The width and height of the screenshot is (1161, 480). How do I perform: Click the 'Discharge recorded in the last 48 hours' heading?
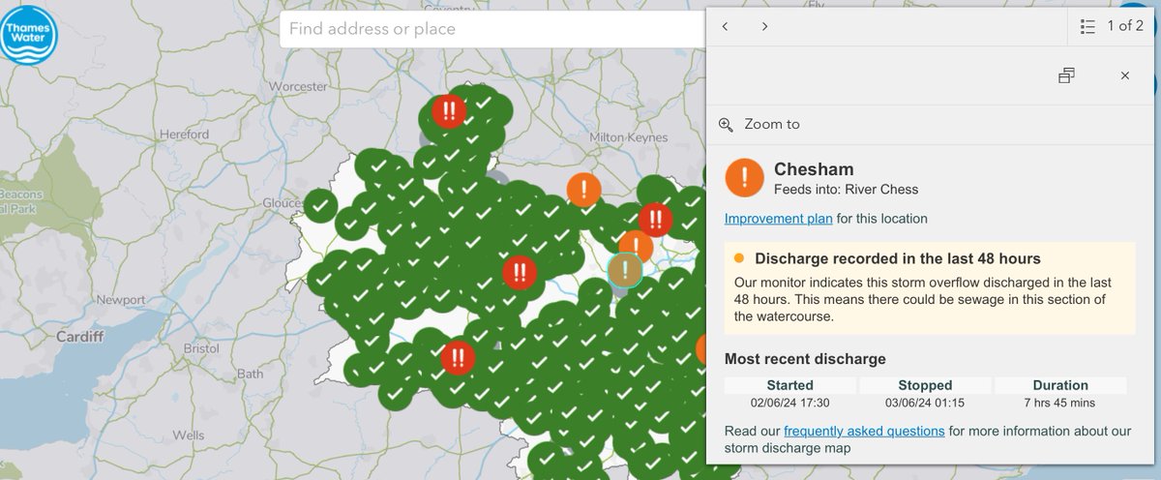pyautogui.click(x=898, y=258)
